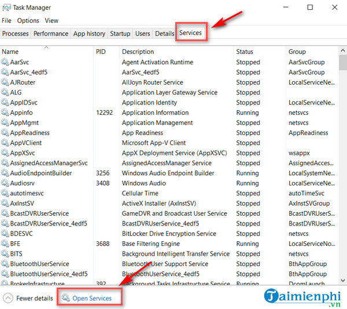Click the gear icon beside BDESVC
Image resolution: width=347 pixels, height=309 pixels.
[x=5, y=234]
